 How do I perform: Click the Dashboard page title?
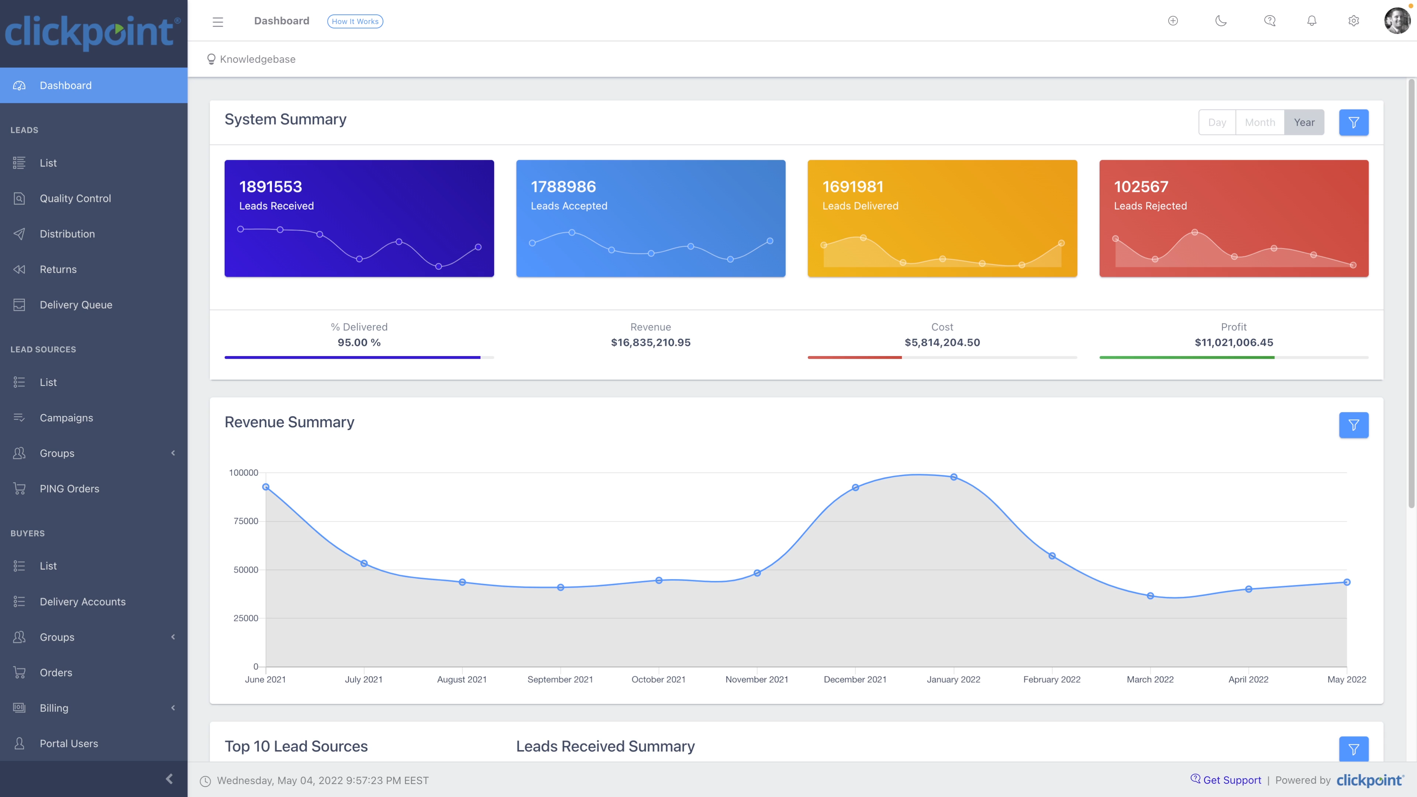coord(282,21)
